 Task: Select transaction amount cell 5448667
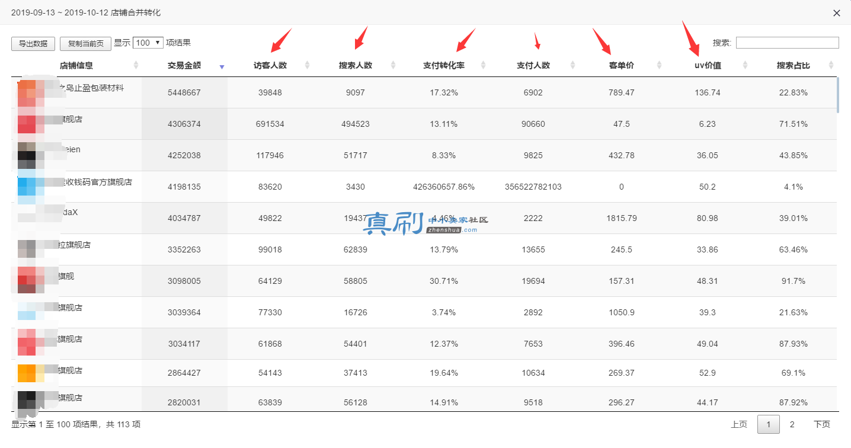[x=184, y=92]
